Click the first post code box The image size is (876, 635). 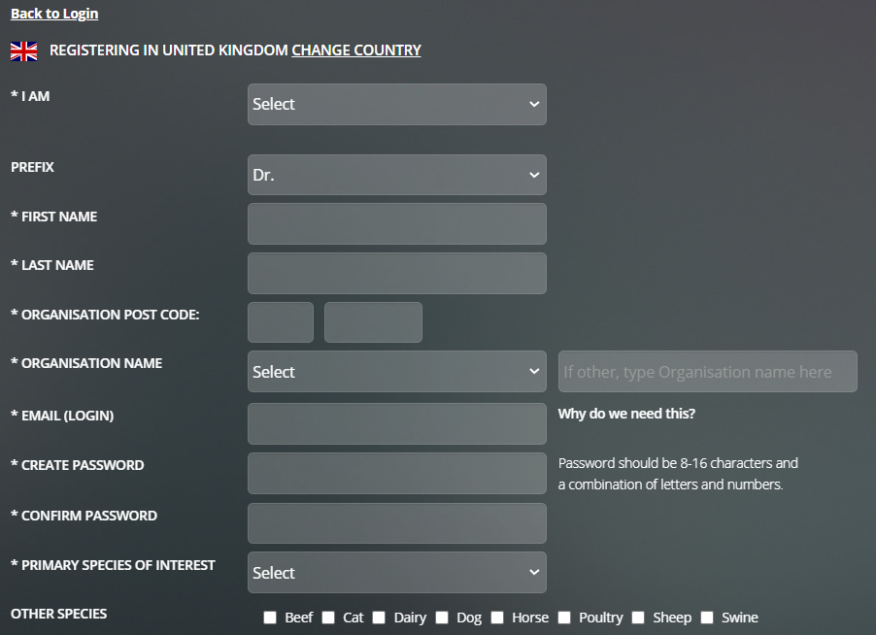pyautogui.click(x=281, y=322)
